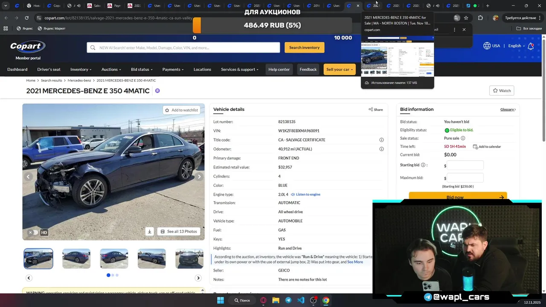
Task: Click the Home breadcrumb link
Action: [31, 81]
